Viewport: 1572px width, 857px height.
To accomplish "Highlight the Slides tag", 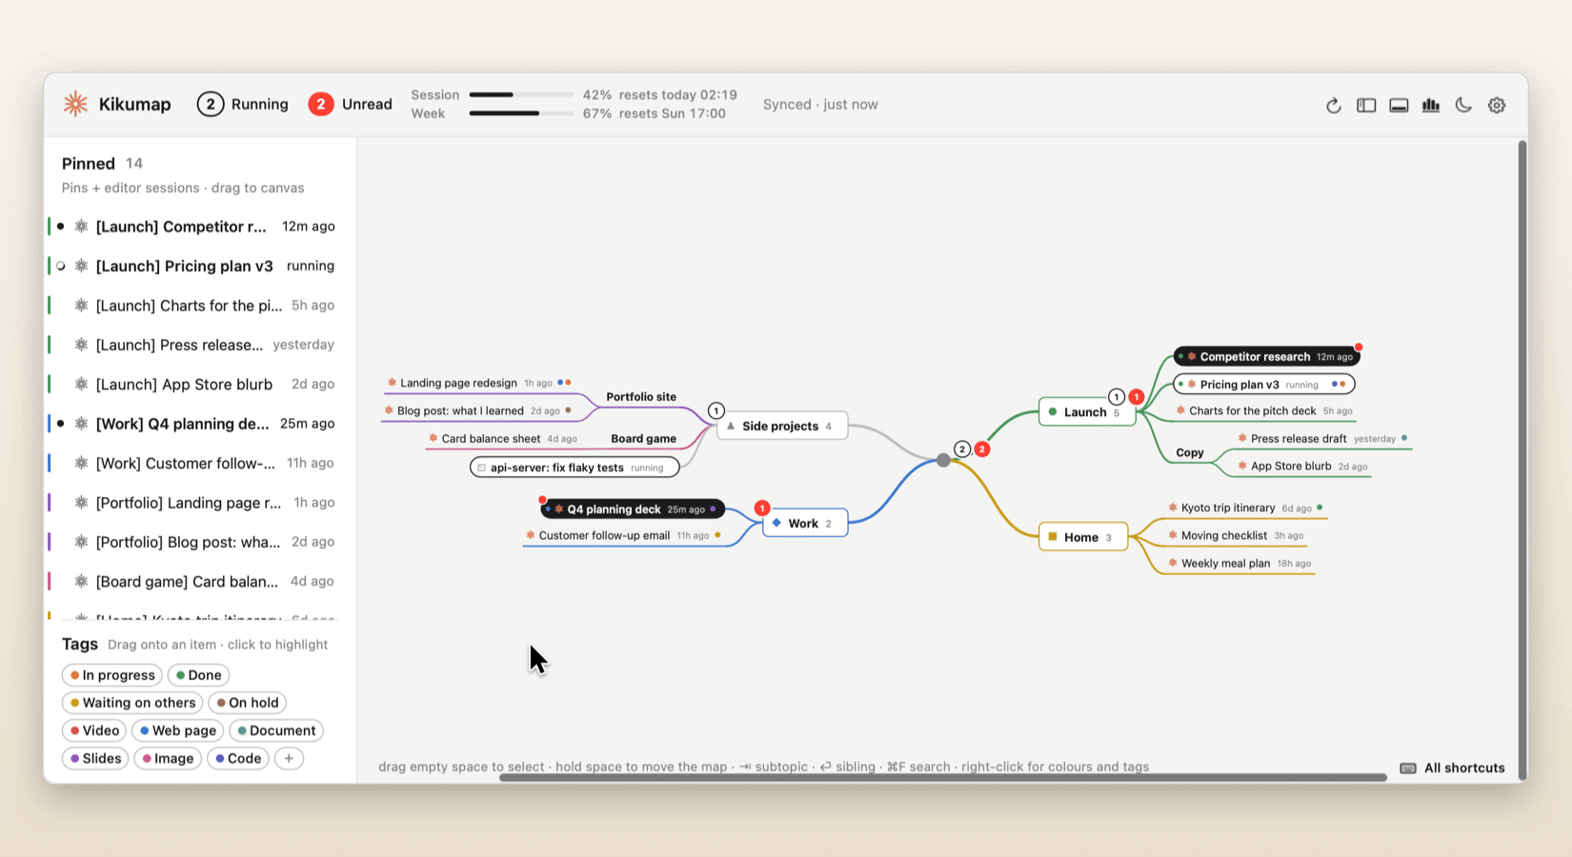I will click(95, 758).
